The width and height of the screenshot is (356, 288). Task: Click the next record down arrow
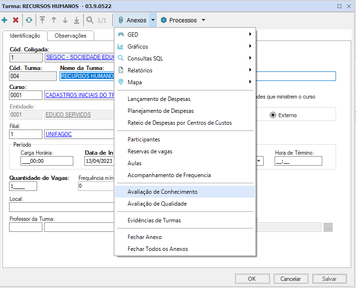click(x=65, y=20)
